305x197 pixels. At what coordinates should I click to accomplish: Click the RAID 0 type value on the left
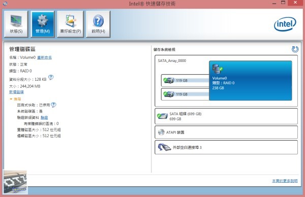(x=26, y=71)
